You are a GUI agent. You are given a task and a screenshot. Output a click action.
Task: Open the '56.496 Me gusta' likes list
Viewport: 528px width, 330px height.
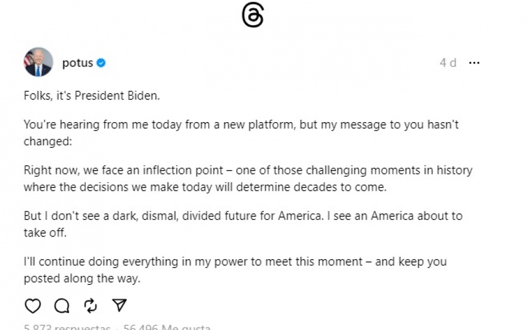[x=165, y=327]
